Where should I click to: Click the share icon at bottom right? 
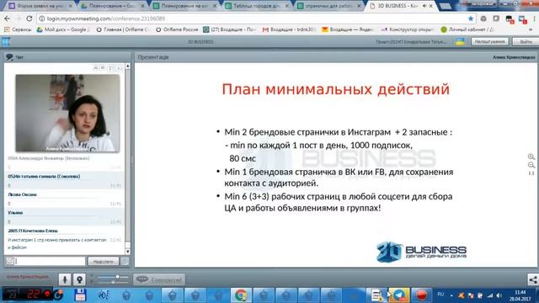[x=533, y=279]
